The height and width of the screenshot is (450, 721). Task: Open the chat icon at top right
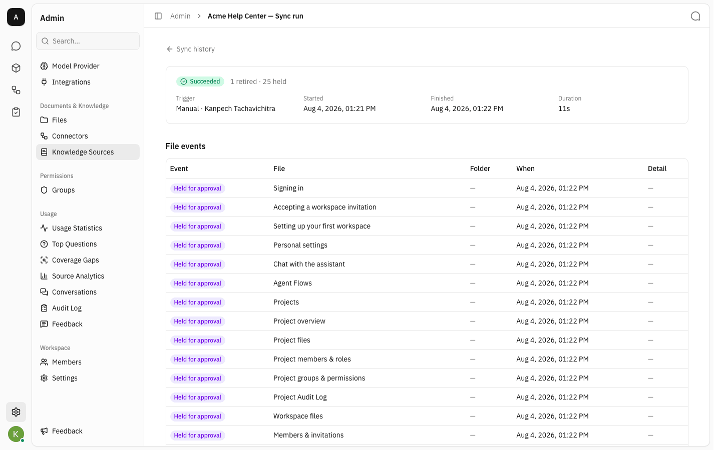pyautogui.click(x=695, y=16)
